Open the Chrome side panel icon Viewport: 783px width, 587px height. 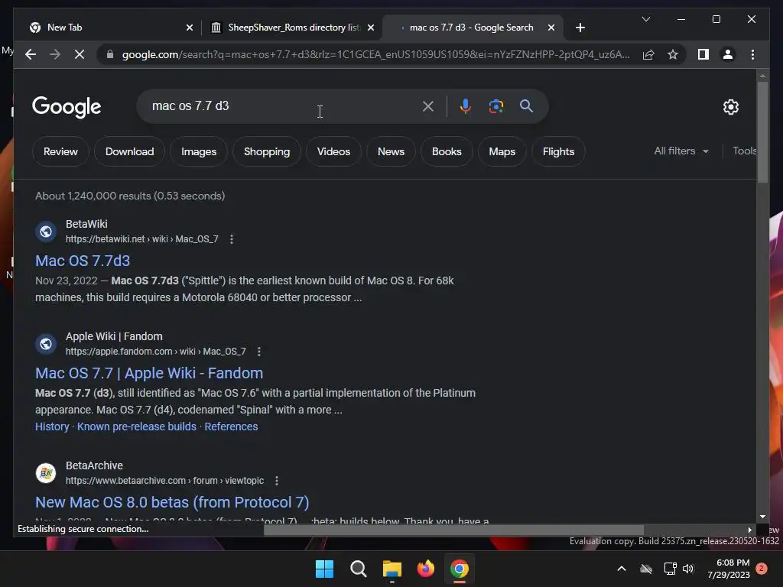pyautogui.click(x=703, y=54)
